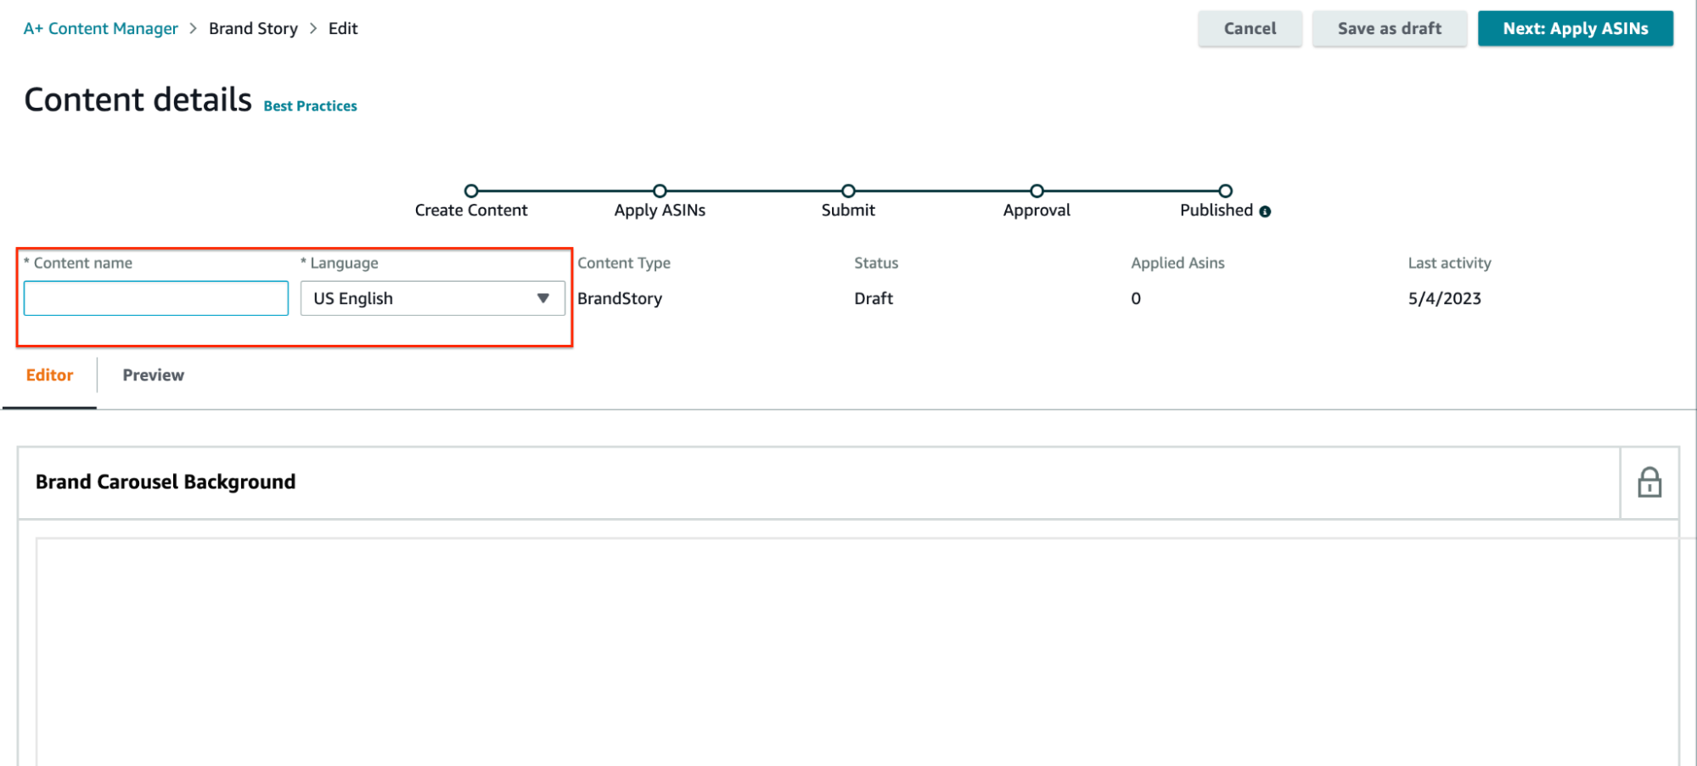1697x766 pixels.
Task: Click the Published step circle
Action: 1225,191
